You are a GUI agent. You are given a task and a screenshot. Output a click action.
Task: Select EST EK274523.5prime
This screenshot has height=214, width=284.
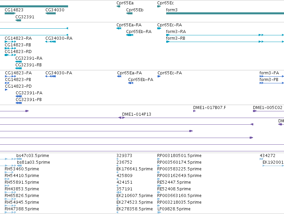134,202
